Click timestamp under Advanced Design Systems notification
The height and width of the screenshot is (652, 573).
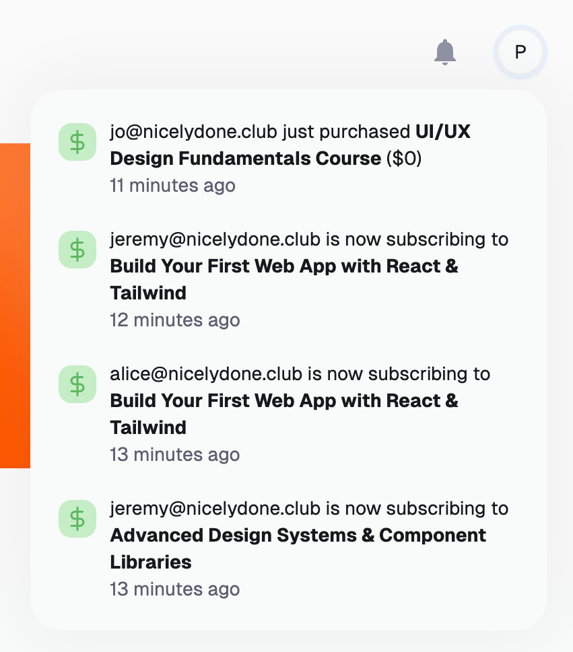pyautogui.click(x=174, y=589)
